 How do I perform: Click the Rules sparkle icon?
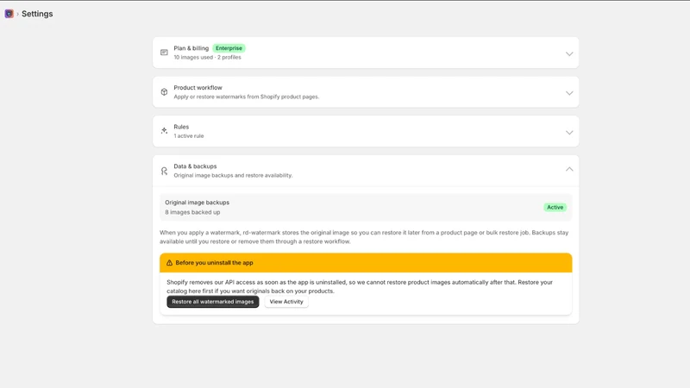pos(164,131)
